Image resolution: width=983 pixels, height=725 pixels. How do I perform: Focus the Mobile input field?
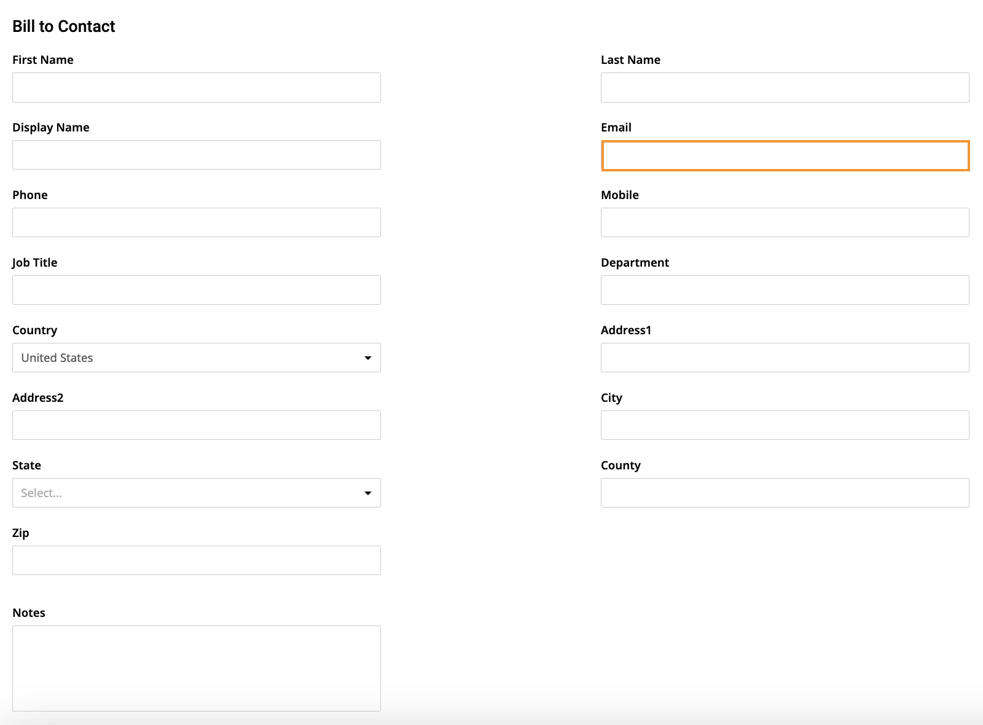tap(785, 222)
